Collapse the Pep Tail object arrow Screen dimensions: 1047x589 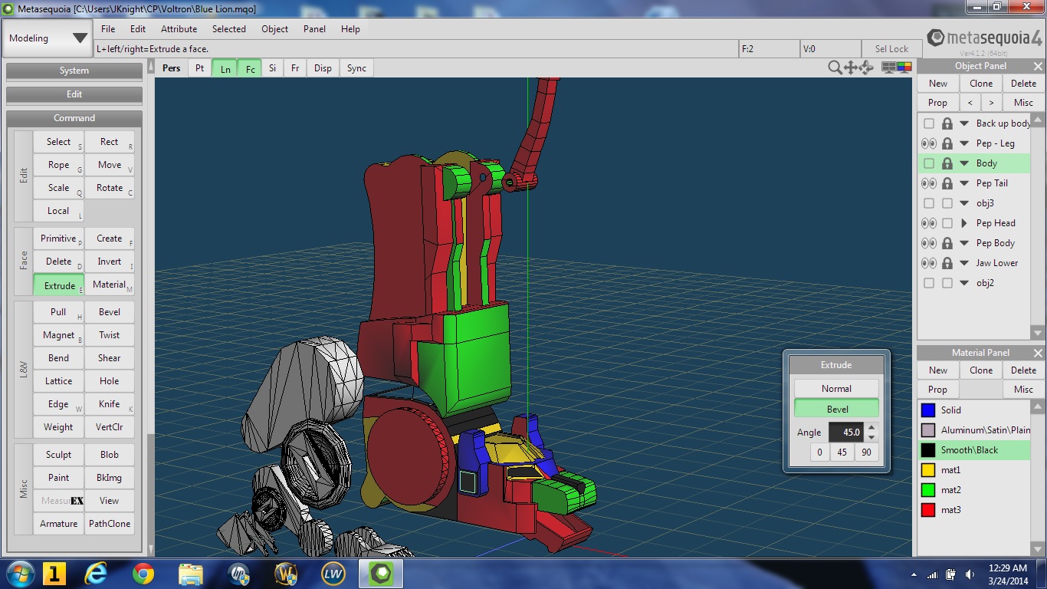(x=964, y=183)
